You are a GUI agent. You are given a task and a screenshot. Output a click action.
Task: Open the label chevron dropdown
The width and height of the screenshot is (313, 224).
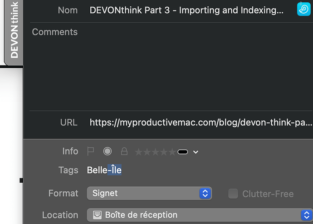196,152
